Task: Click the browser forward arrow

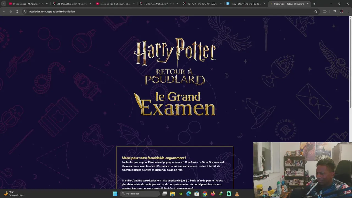Action: point(10,12)
